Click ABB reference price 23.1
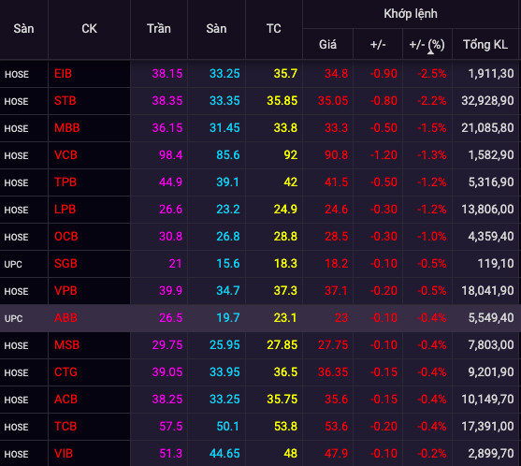This screenshot has width=521, height=466. click(x=285, y=318)
